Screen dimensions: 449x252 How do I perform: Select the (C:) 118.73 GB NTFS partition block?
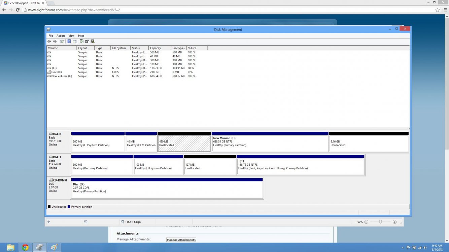click(x=301, y=165)
